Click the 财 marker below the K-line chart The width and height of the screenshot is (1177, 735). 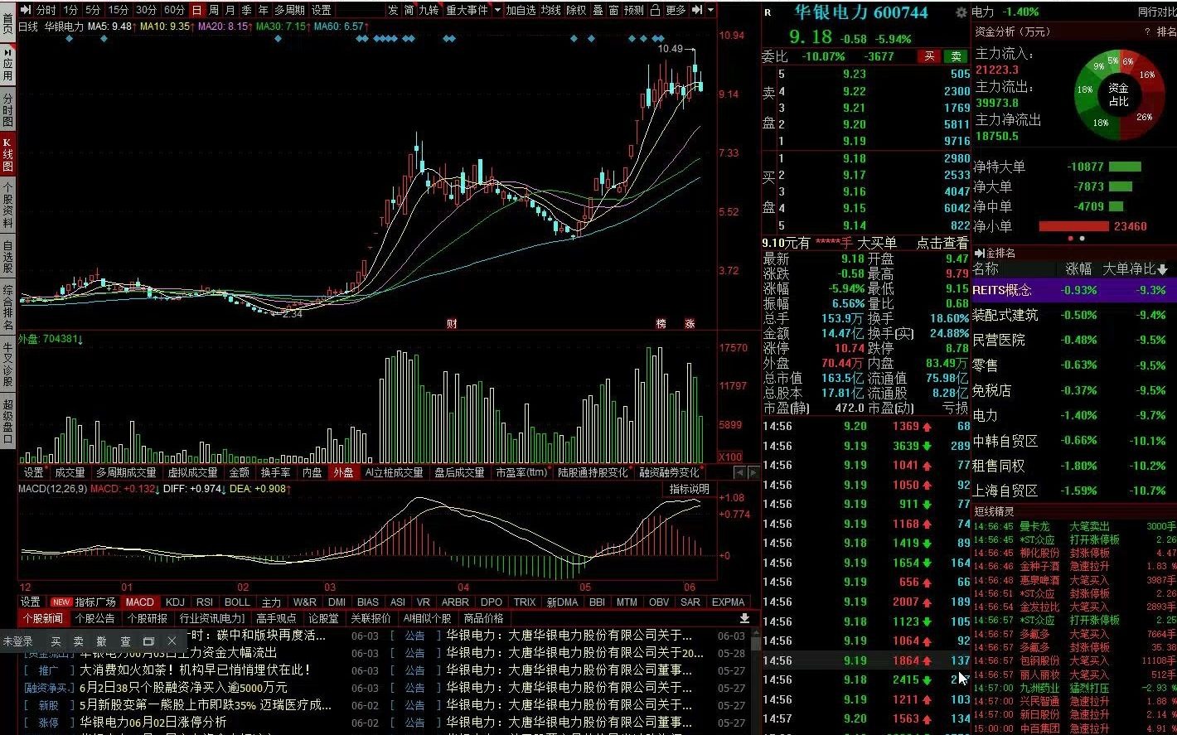[x=452, y=323]
